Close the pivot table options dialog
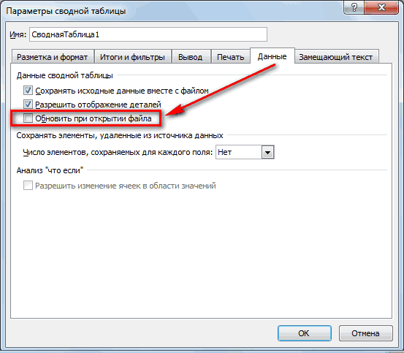 pos(381,8)
